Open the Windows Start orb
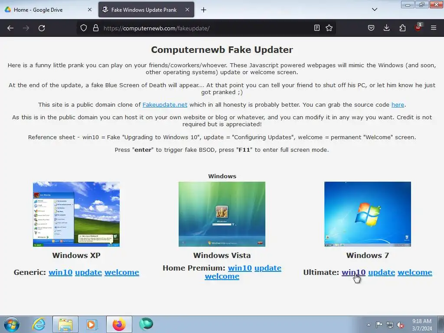This screenshot has width=444, height=333. (12, 324)
